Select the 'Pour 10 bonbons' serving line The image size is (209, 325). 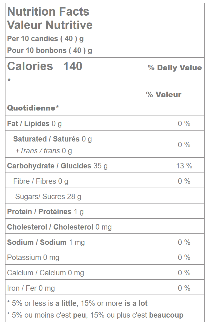[50, 50]
